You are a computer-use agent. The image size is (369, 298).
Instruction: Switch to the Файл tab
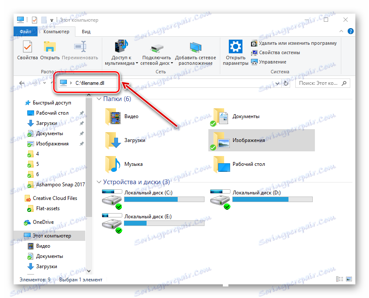click(26, 32)
